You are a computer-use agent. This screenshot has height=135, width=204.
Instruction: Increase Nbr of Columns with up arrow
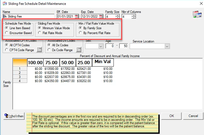click(x=134, y=15)
